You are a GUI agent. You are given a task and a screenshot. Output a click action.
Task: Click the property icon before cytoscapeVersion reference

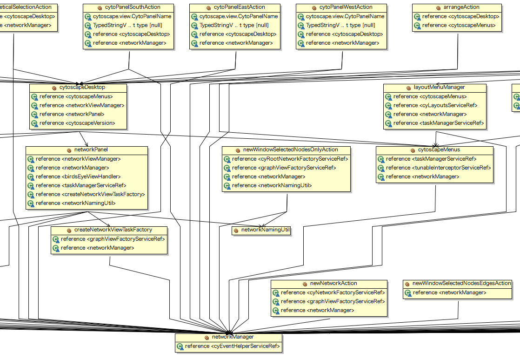point(34,123)
